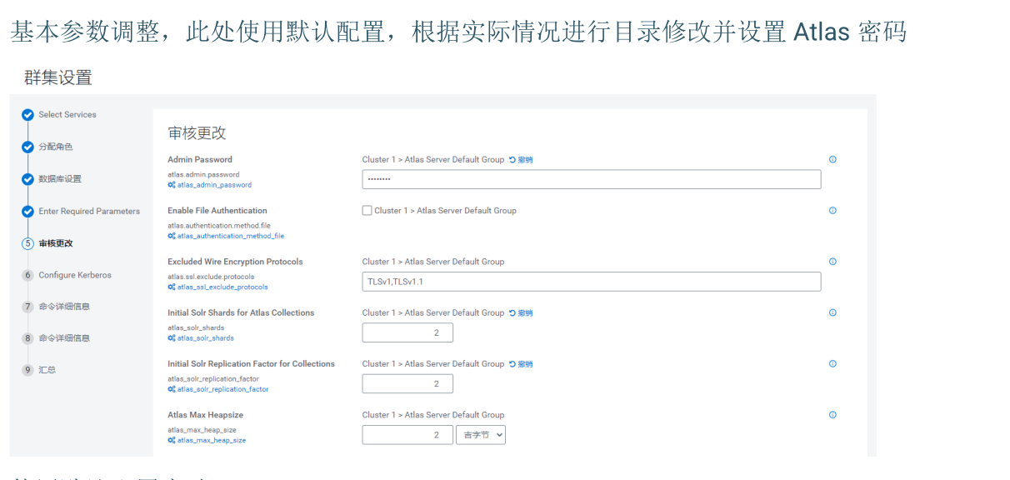Open help info for Initial Solr Shards
1010x480 pixels.
[x=832, y=312]
